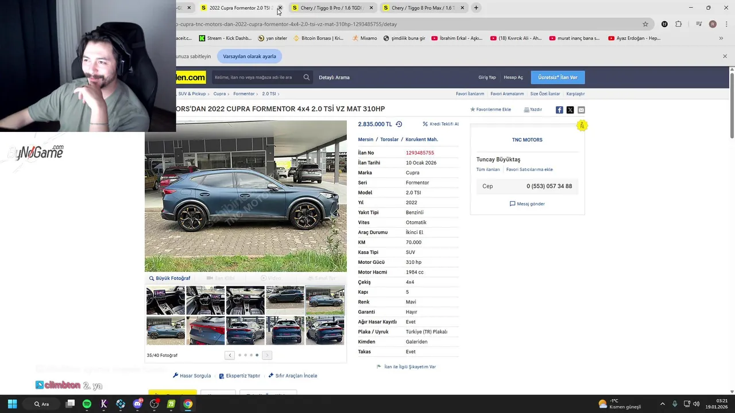Share listing on Facebook icon
735x413 pixels.
[x=559, y=110]
